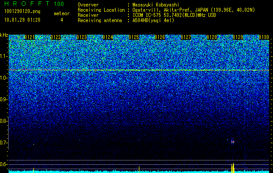Click the meteor count value 4

click(62, 20)
